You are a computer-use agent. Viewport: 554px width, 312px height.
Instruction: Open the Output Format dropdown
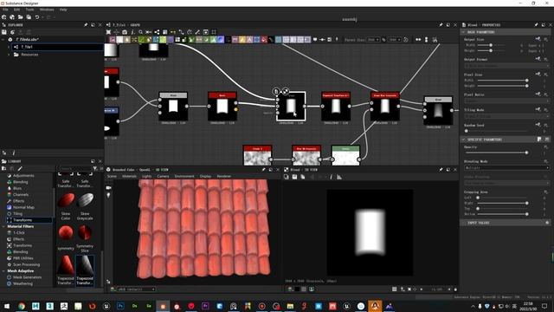(x=506, y=66)
